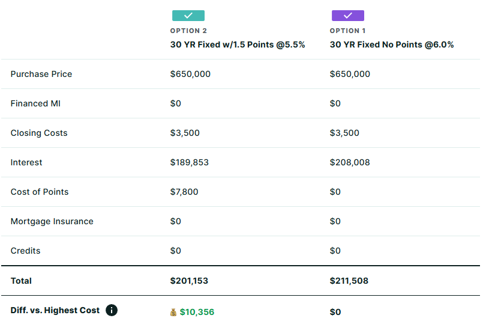Click the OPTION 2 label text

[x=189, y=31]
